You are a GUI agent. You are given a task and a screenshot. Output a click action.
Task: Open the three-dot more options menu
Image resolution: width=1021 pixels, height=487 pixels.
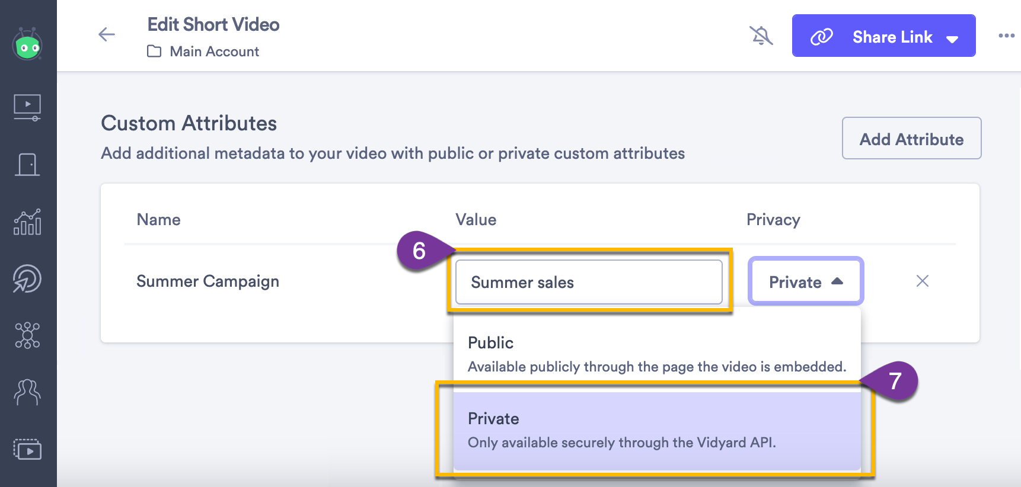click(x=1006, y=36)
